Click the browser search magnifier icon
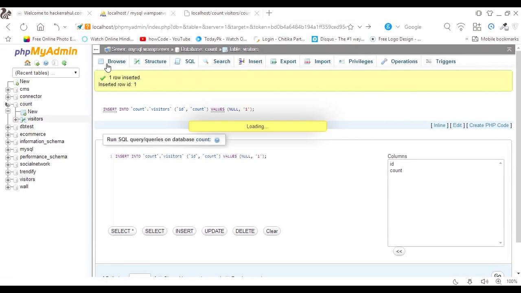The width and height of the screenshot is (521, 293). (x=447, y=27)
